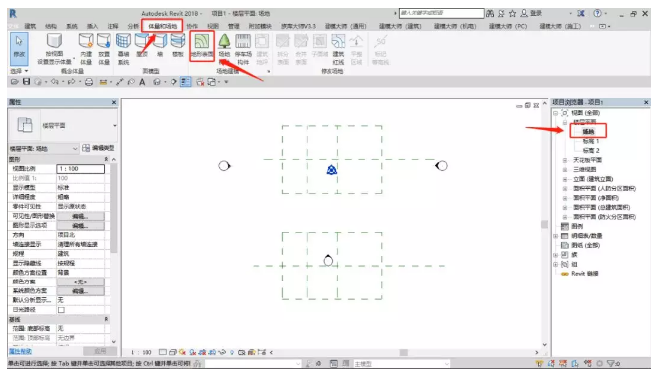Open the floor plan type selector dropdown
Image resolution: width=657 pixels, height=374 pixels.
115,126
